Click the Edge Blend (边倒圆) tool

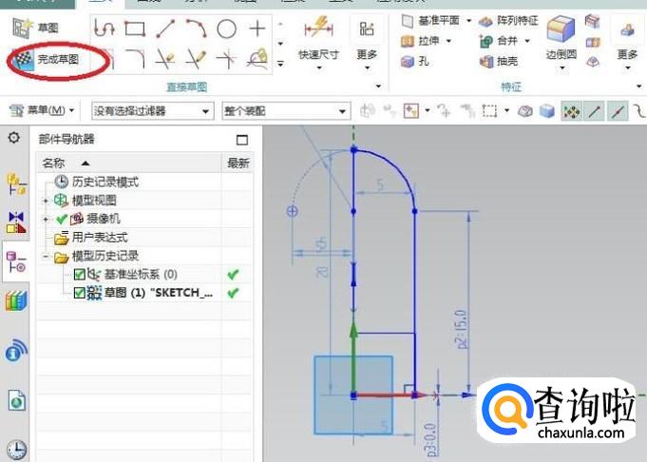coord(561,37)
